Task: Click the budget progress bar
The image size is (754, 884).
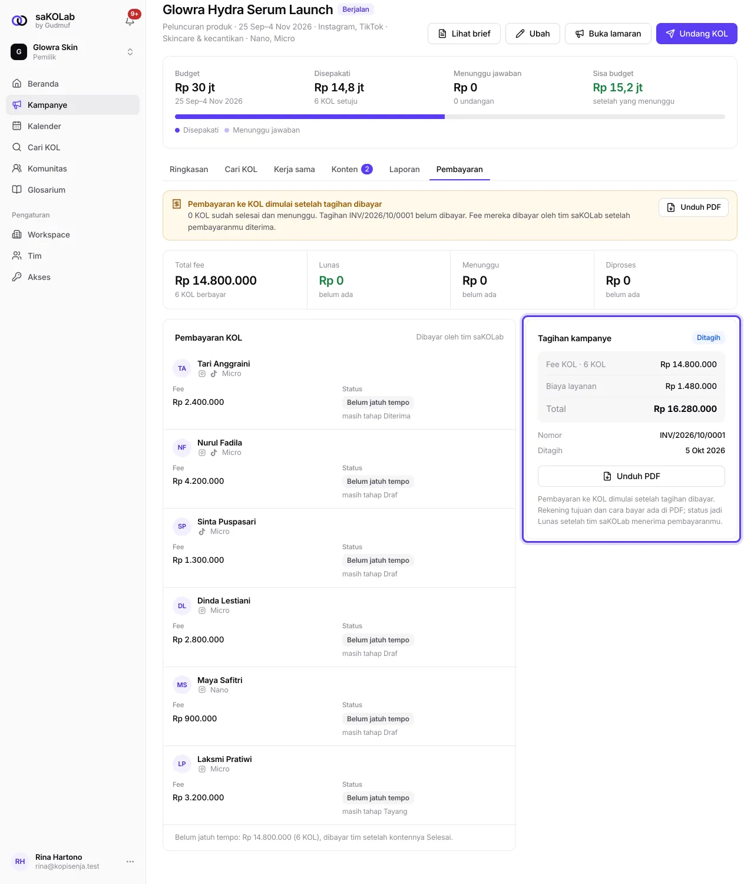Action: 450,117
